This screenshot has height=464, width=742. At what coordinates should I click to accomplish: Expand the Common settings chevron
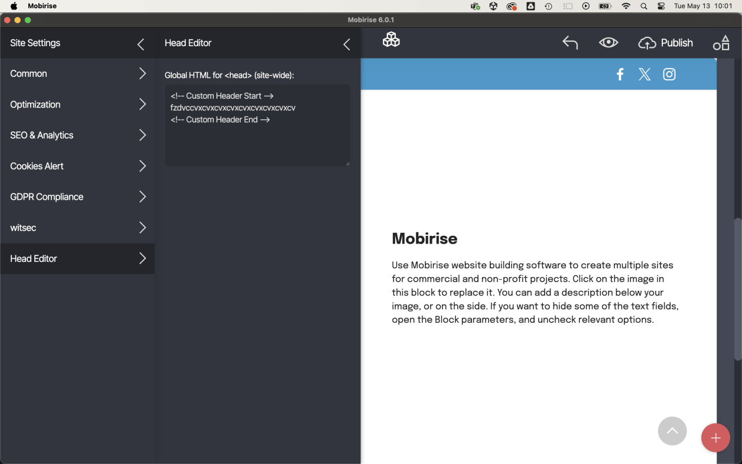(142, 73)
